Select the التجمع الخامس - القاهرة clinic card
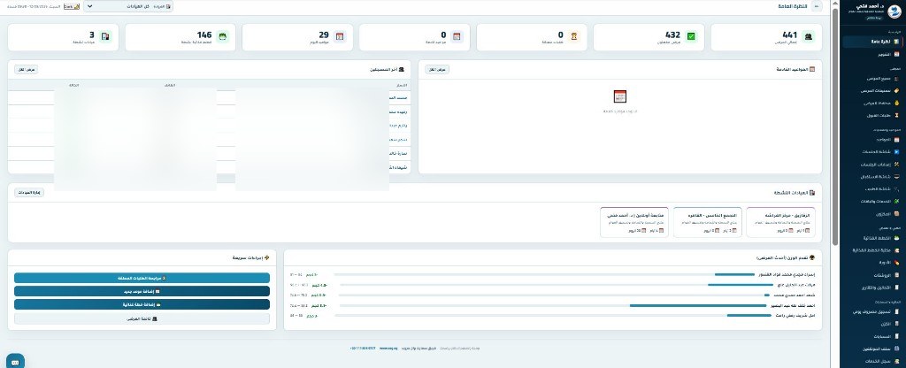The image size is (906, 368). (708, 222)
